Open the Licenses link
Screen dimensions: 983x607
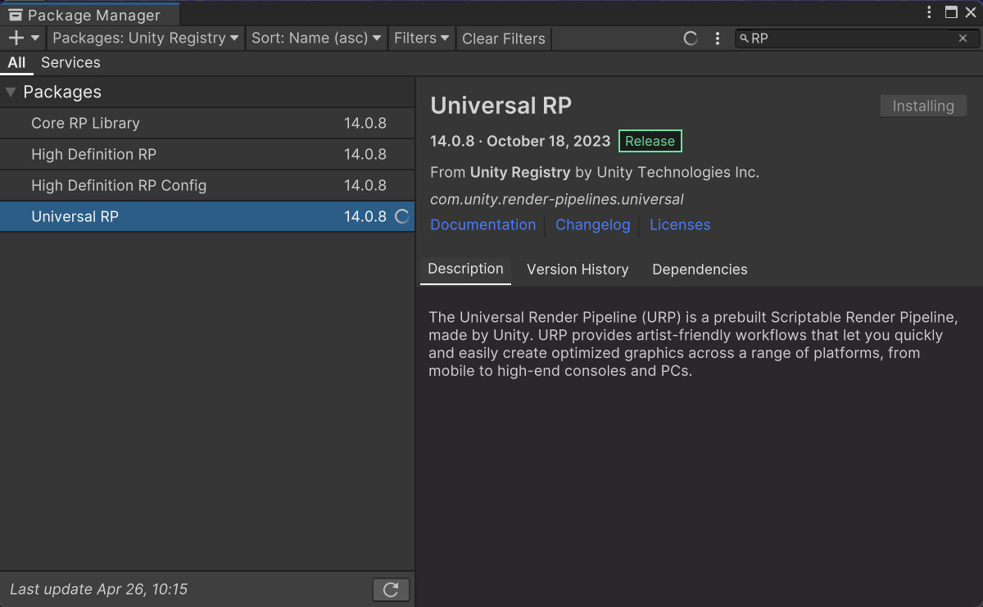click(680, 224)
